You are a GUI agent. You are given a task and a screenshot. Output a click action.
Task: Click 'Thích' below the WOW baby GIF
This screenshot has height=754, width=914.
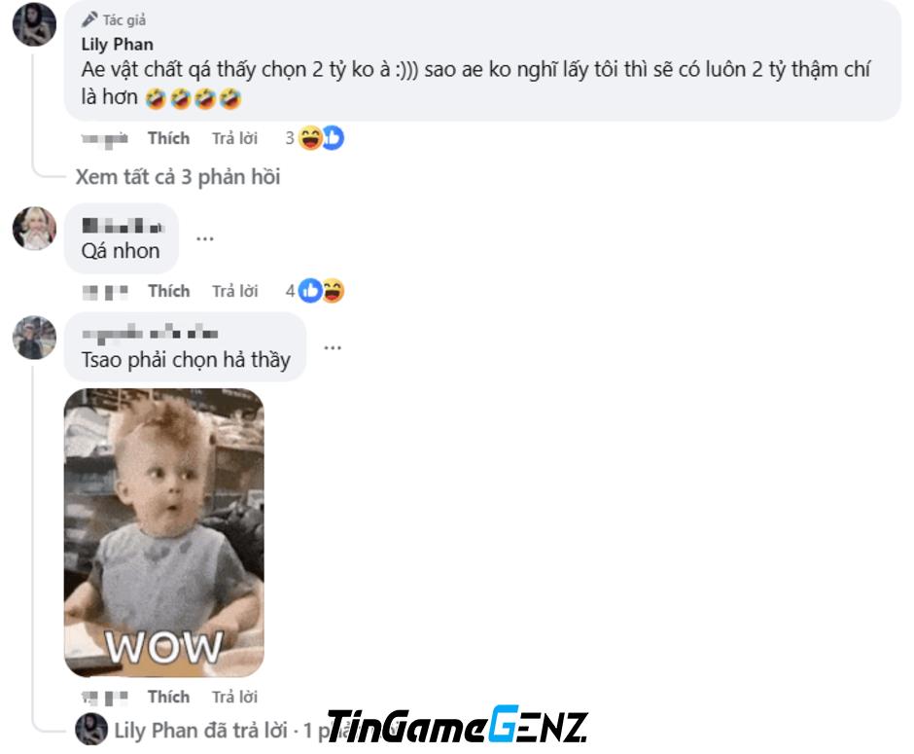[168, 697]
